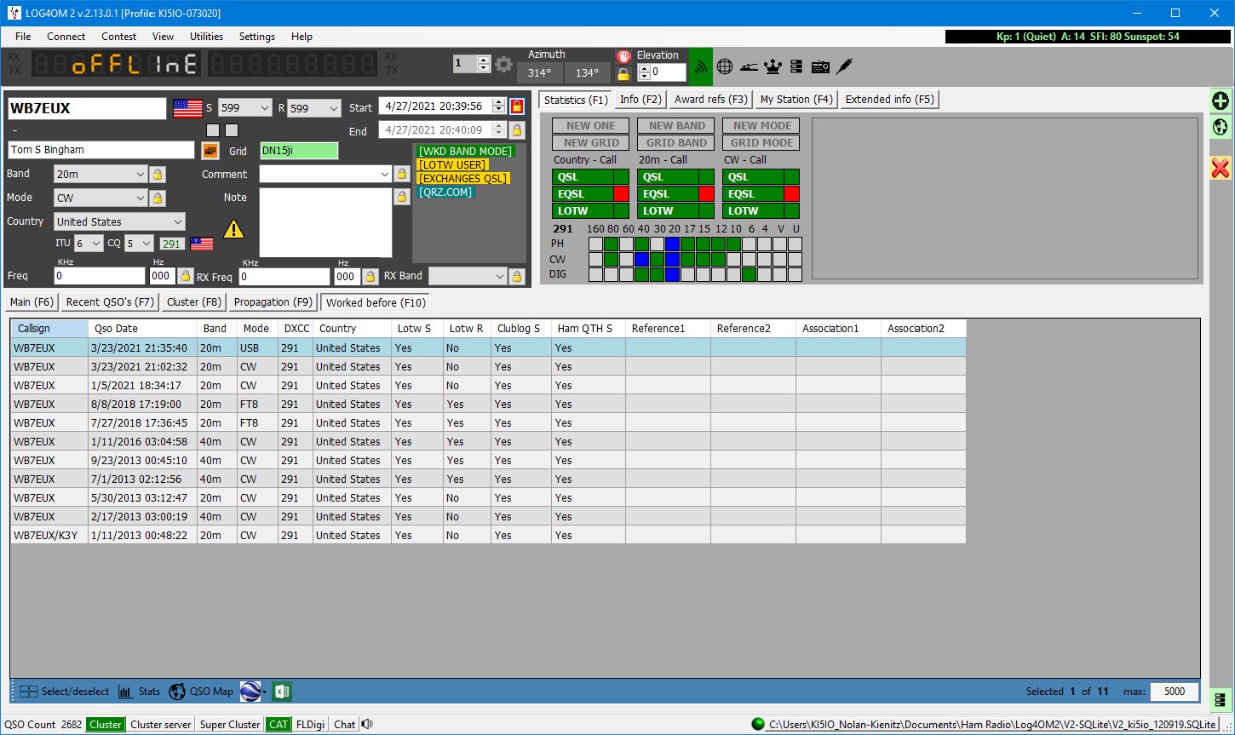Toggle the Freq lock icon
This screenshot has width=1235, height=735.
[186, 276]
